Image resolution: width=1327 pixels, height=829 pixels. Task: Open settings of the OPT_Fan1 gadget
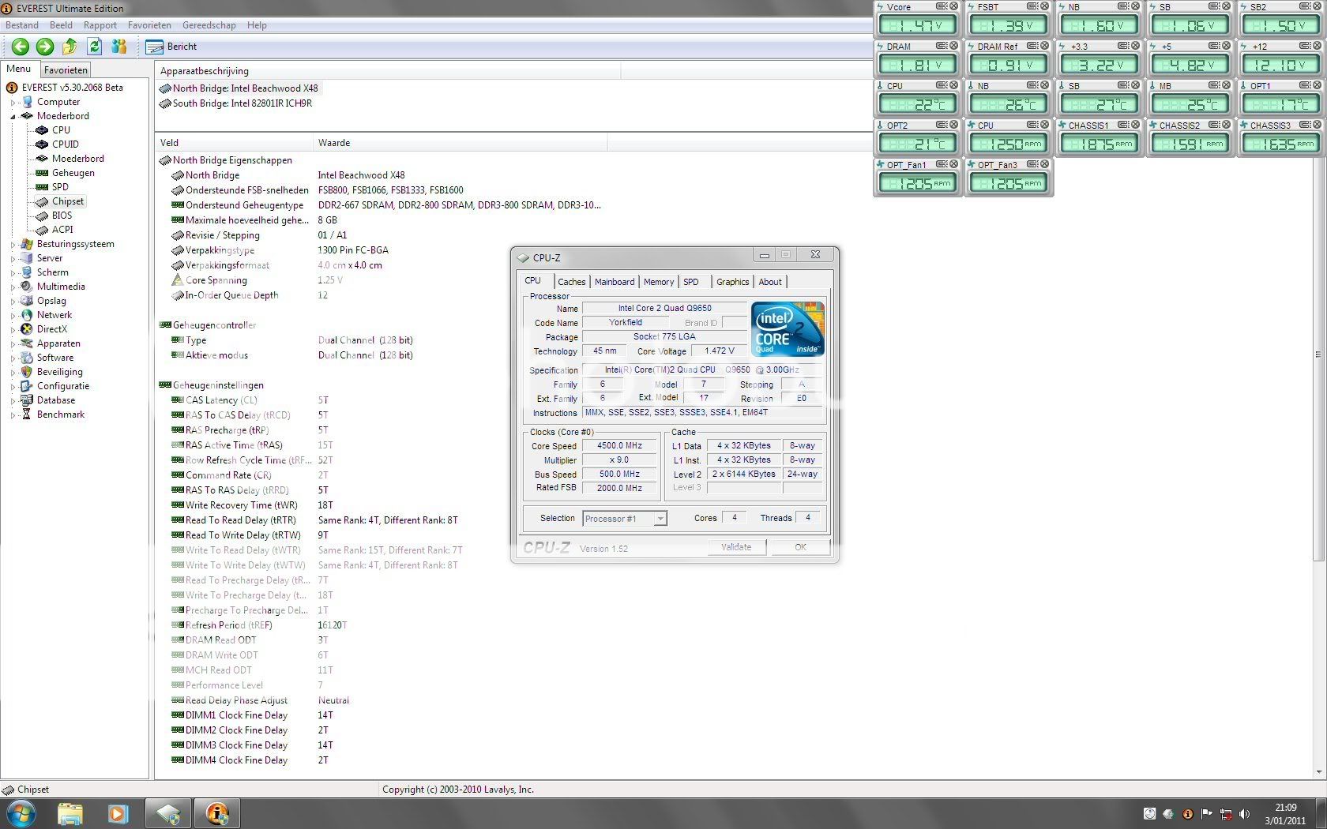[942, 164]
